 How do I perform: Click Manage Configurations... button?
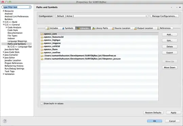(164, 16)
